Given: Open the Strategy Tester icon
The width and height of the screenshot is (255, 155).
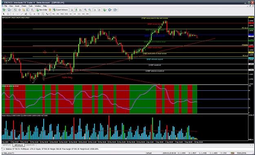Looking at the screenshot, I should 32,10.
